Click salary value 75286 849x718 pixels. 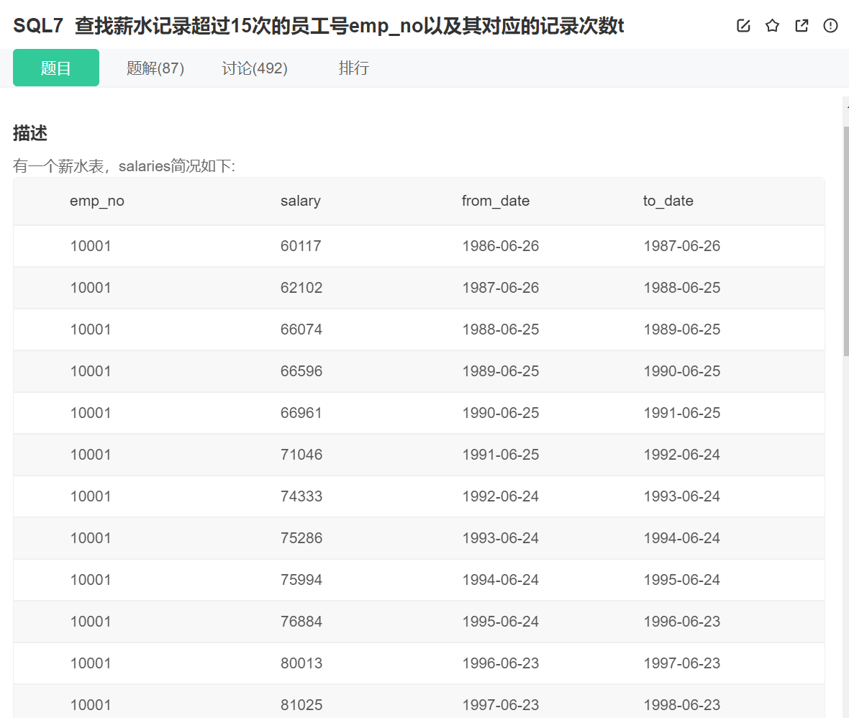(301, 537)
